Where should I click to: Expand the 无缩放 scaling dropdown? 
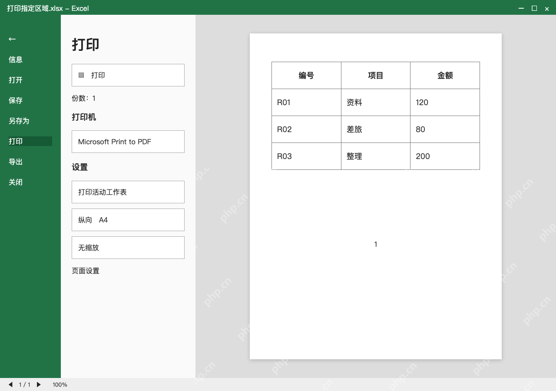(x=128, y=248)
